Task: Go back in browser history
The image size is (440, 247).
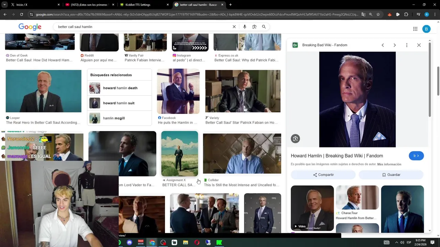Action: [5, 14]
